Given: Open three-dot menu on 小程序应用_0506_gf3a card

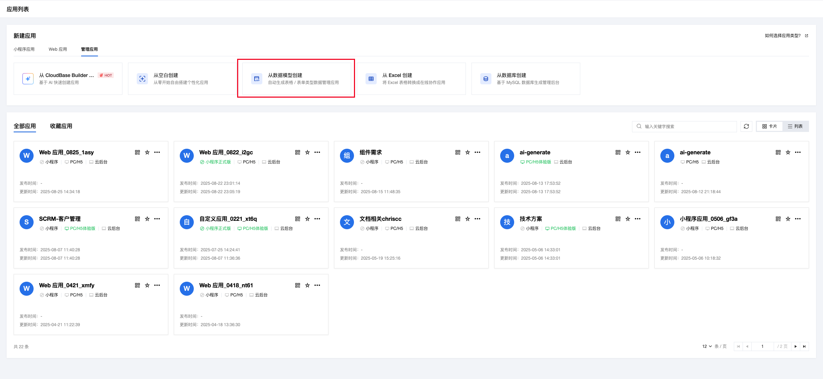Looking at the screenshot, I should pos(797,219).
